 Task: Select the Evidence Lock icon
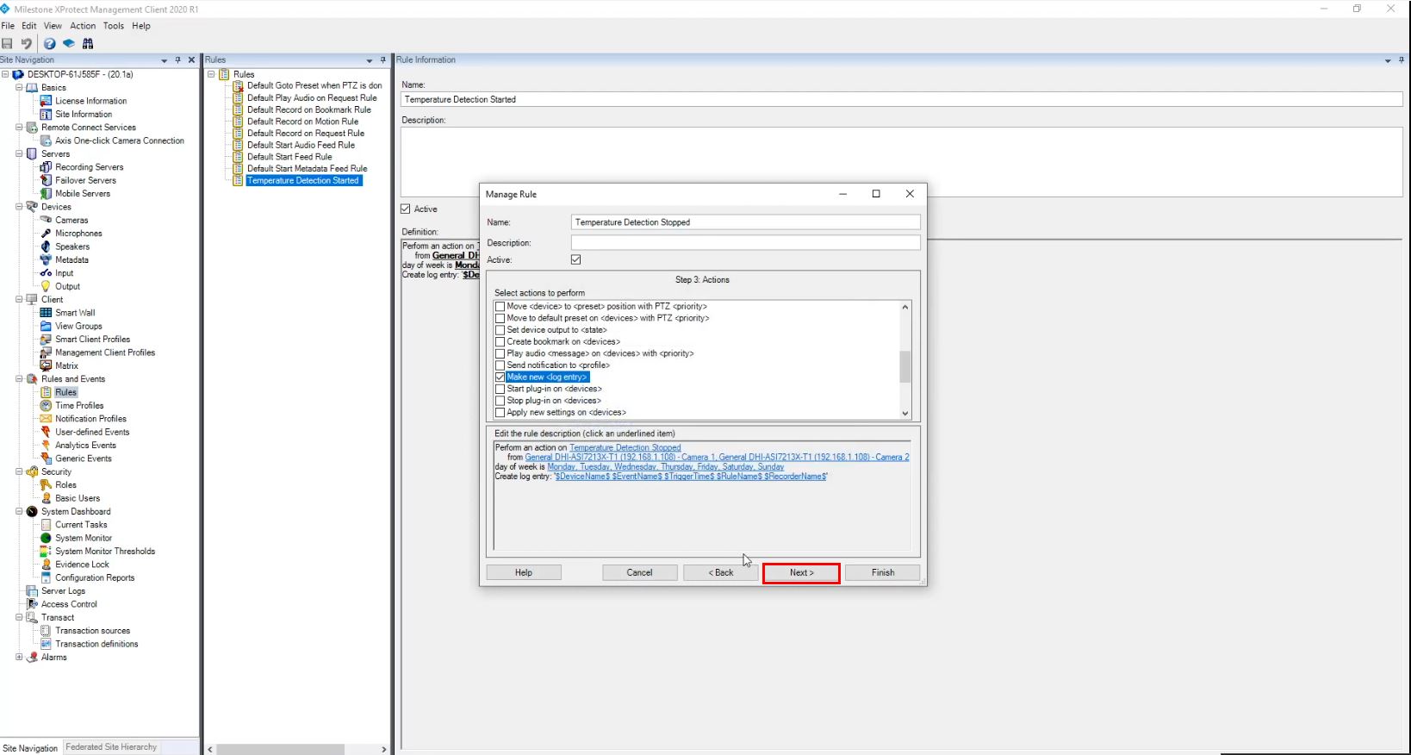(47, 565)
